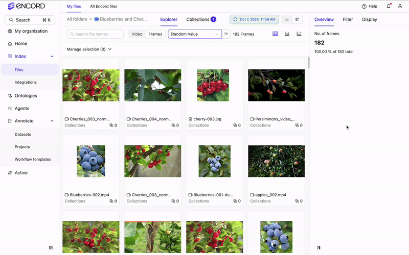This screenshot has height=255, width=409.
Task: Click the Home house icon
Action: (10, 43)
